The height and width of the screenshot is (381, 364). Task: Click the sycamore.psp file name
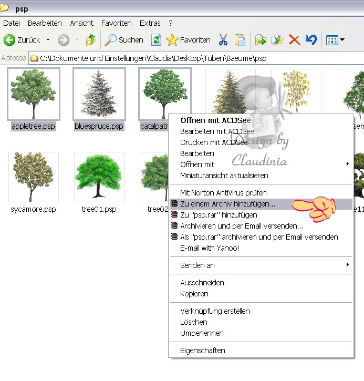click(34, 209)
